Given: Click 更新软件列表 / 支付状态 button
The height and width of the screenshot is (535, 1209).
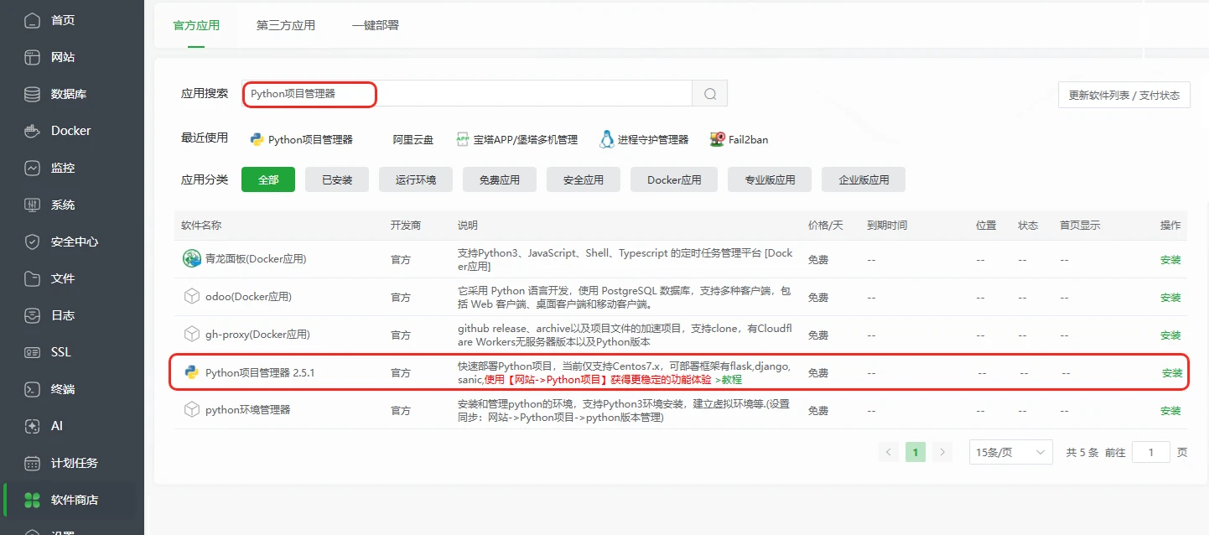Looking at the screenshot, I should [1124, 95].
